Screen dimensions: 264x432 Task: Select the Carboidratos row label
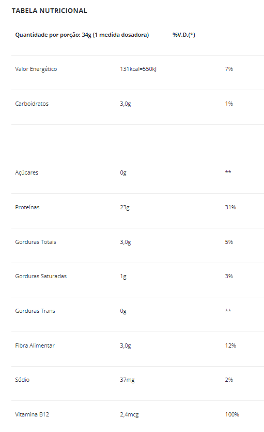(x=32, y=104)
